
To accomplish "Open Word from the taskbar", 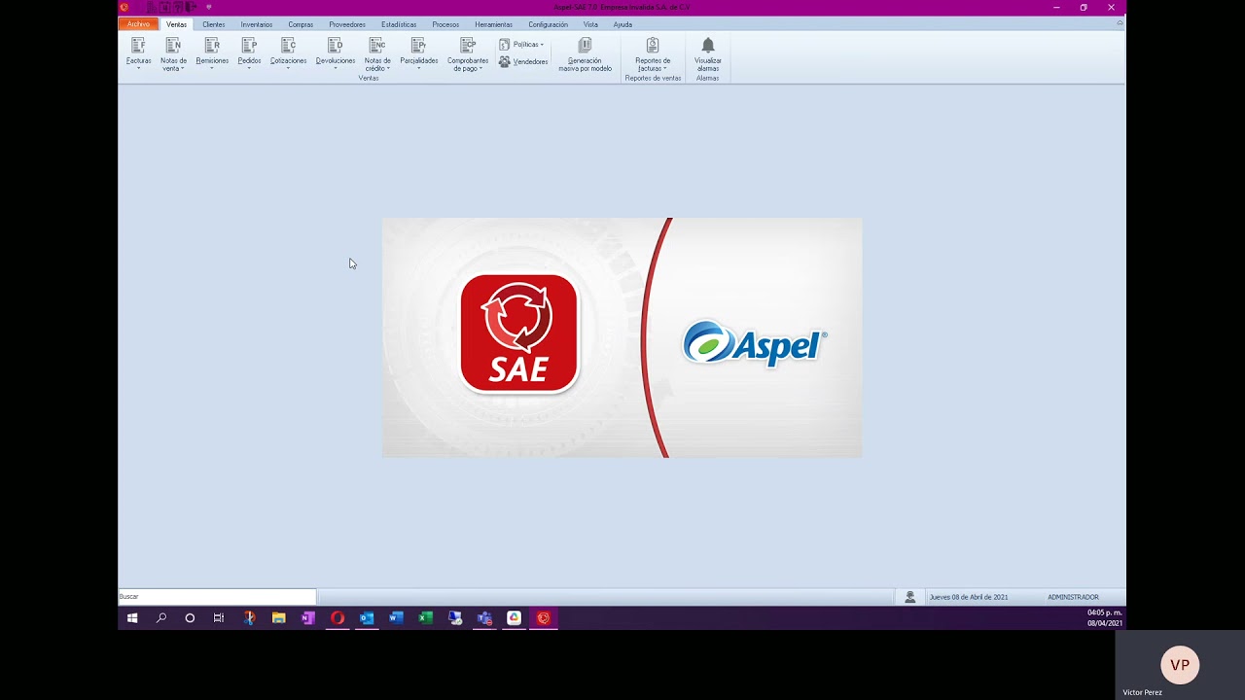I will coord(396,617).
